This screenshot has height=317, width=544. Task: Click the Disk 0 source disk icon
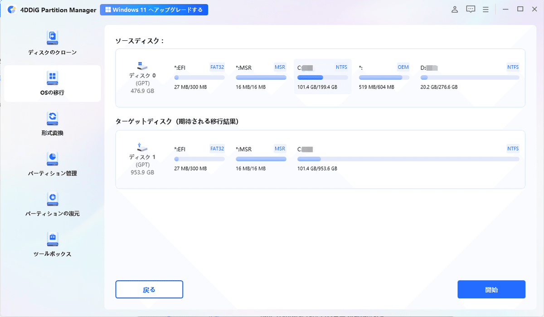142,66
